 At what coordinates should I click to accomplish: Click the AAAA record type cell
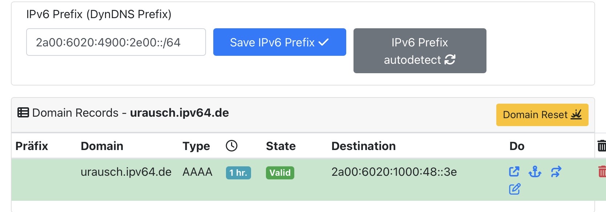pyautogui.click(x=197, y=172)
